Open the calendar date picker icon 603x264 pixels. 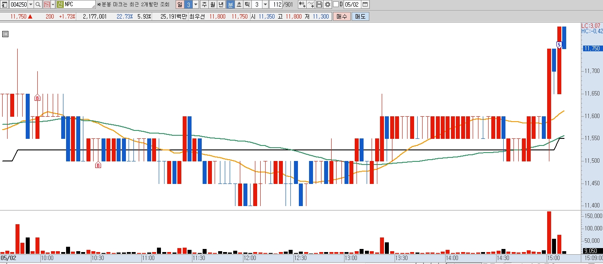point(365,4)
